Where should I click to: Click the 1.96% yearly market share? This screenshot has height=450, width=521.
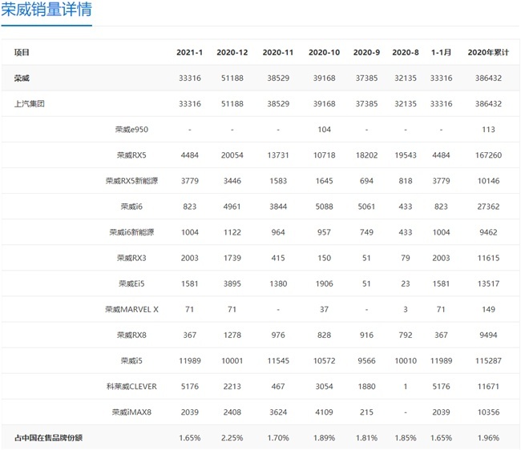coord(488,438)
